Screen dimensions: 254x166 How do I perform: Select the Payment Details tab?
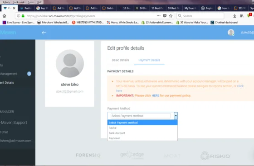tap(149, 60)
